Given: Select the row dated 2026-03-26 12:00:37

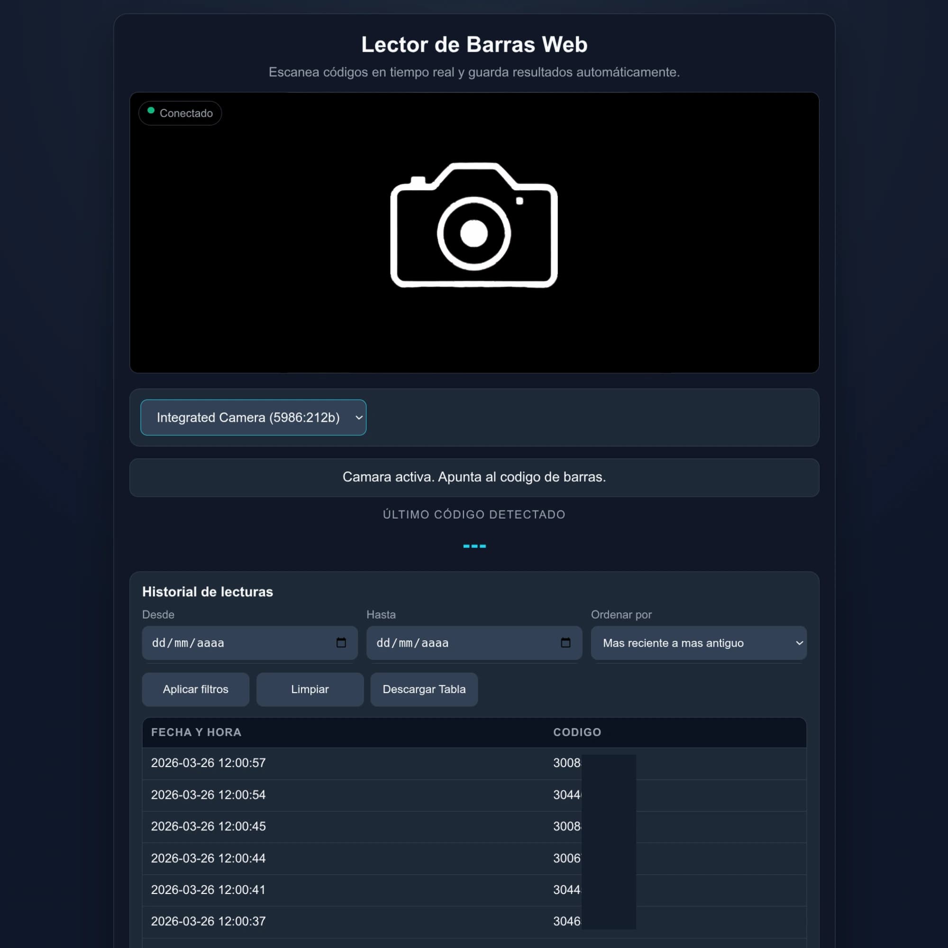Looking at the screenshot, I should tap(474, 921).
